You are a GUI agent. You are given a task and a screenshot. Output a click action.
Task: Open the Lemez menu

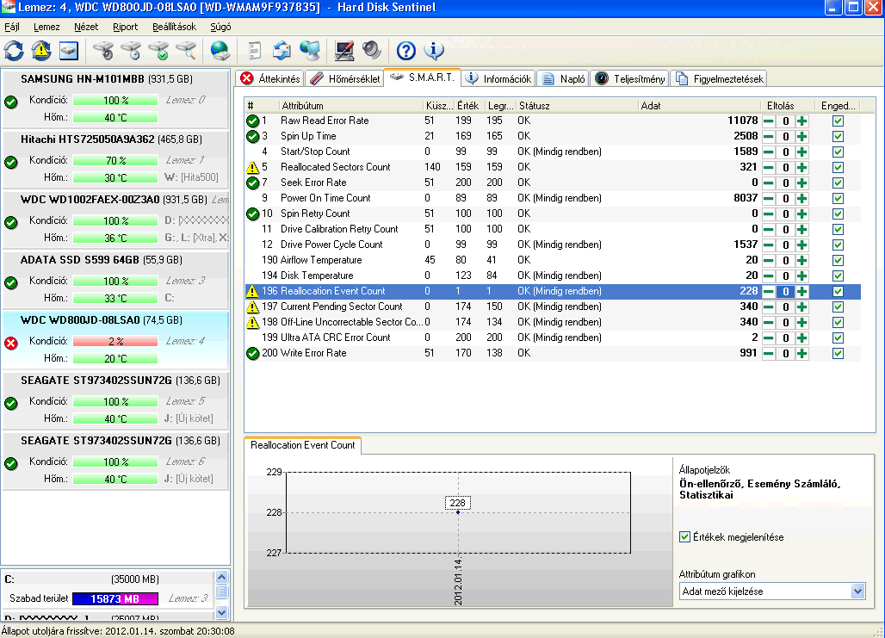46,27
